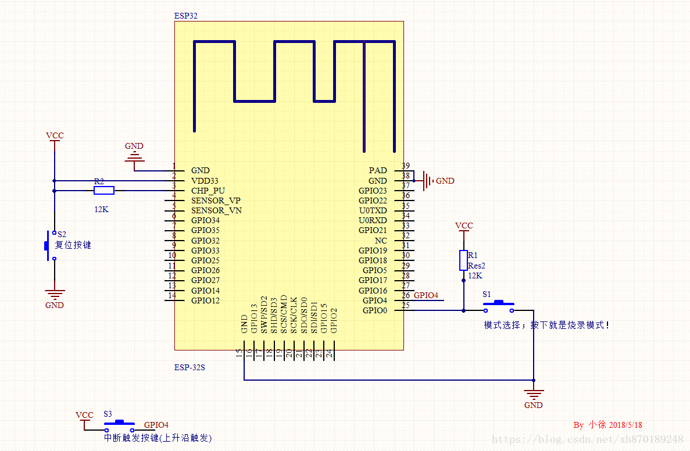The height and width of the screenshot is (451, 690).
Task: Click the 中断触发按键(上升沿触发) annotation
Action: tap(158, 438)
